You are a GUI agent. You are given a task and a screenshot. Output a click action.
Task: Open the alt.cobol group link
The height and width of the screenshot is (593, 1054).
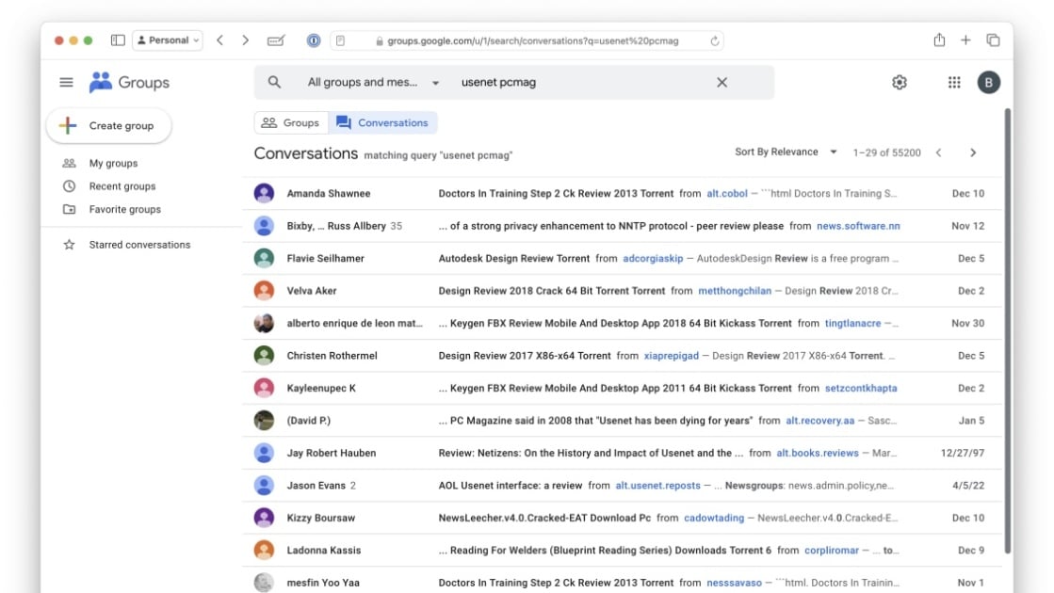tap(726, 194)
